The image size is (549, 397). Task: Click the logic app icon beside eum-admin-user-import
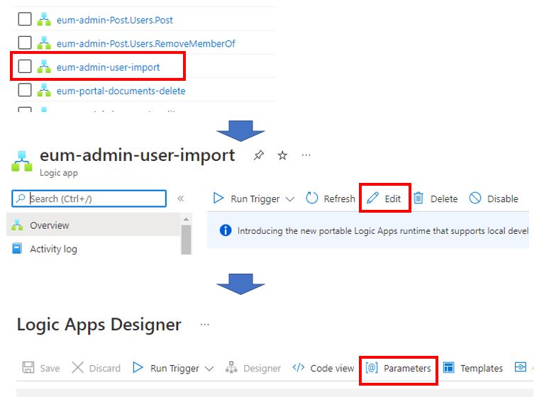pos(44,66)
